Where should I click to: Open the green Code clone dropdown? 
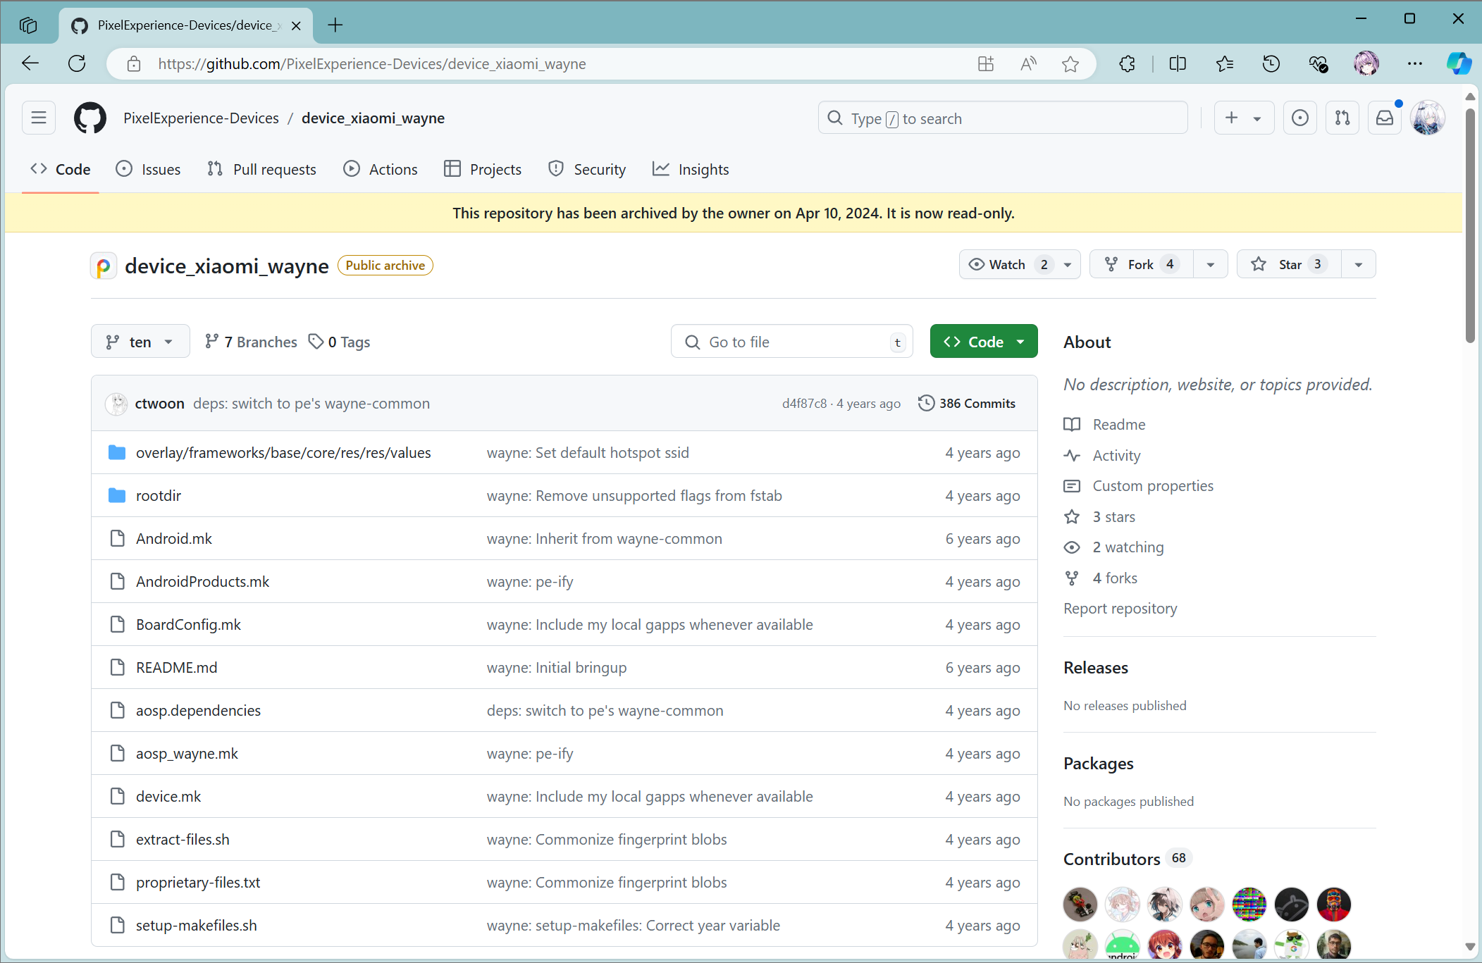pos(984,342)
